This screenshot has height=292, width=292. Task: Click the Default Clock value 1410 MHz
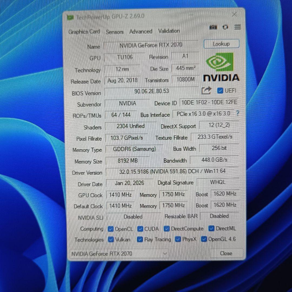120,205
